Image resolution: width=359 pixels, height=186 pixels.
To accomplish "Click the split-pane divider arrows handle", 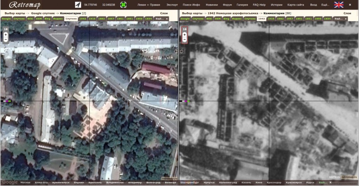I will click(x=178, y=51).
